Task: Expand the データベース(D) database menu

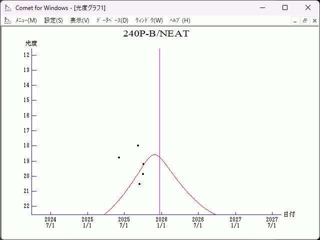Action: (x=112, y=20)
